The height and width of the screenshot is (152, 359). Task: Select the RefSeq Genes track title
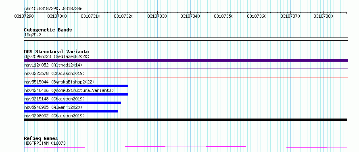41,139
